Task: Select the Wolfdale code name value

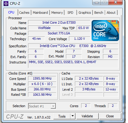Action: tap(44, 28)
